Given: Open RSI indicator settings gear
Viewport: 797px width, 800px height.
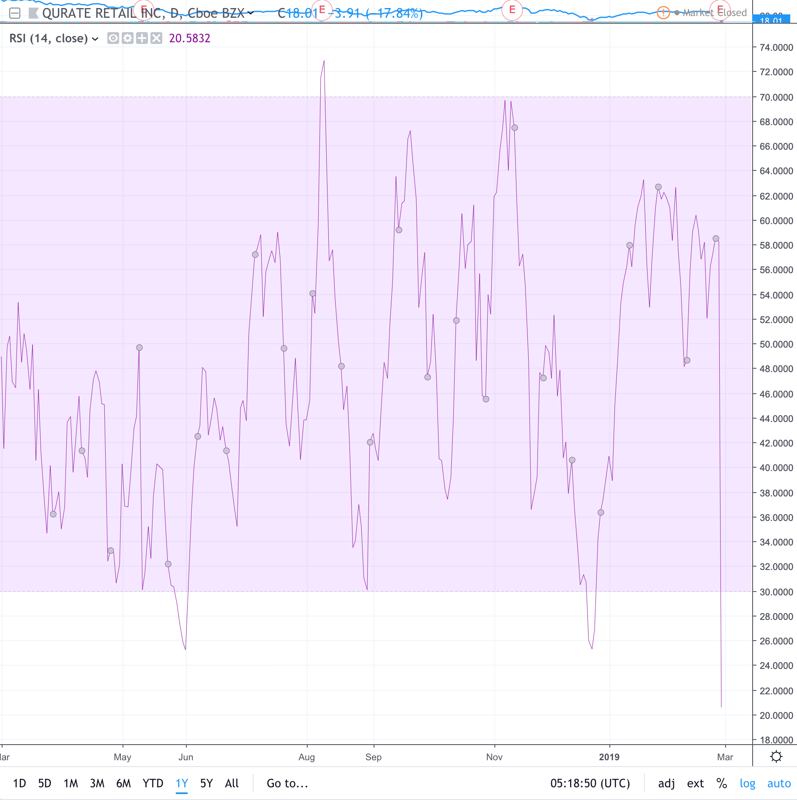Looking at the screenshot, I should [127, 38].
